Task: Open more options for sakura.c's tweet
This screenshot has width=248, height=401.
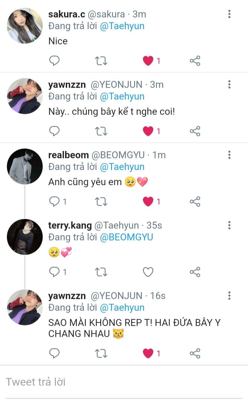Action: point(229,14)
